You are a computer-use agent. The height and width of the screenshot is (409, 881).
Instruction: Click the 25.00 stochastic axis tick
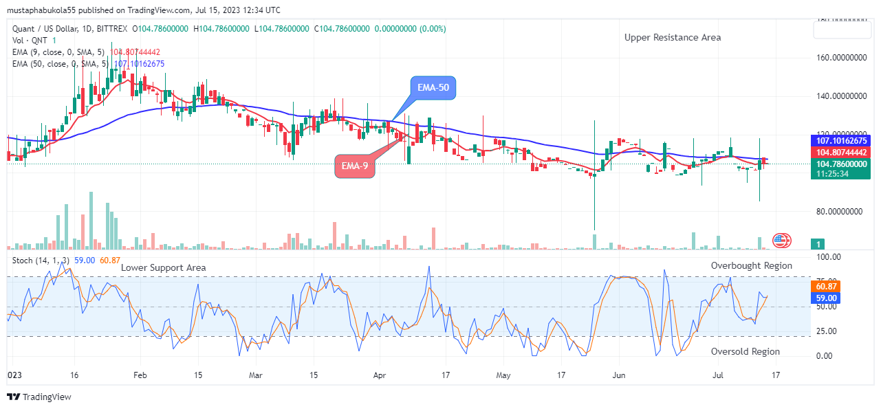point(828,331)
